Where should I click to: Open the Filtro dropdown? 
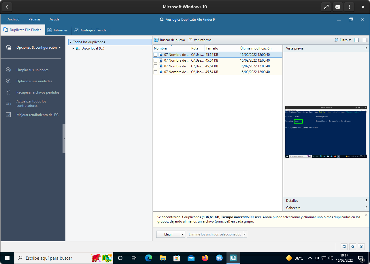coord(342,40)
